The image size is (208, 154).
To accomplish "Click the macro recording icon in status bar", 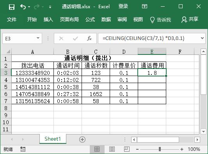I will 23,149.
